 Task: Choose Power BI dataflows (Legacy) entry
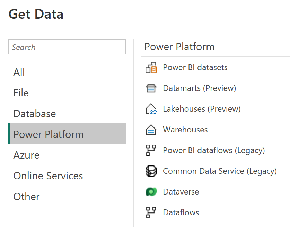(214, 150)
